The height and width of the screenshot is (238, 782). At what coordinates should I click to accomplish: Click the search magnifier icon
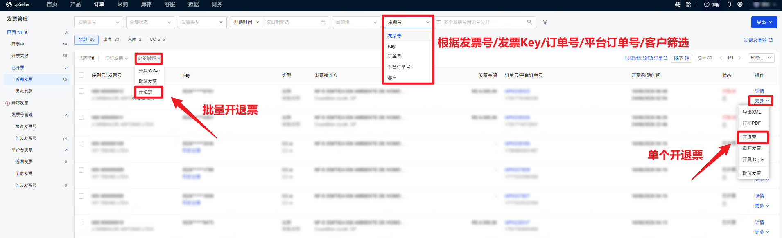coord(529,22)
